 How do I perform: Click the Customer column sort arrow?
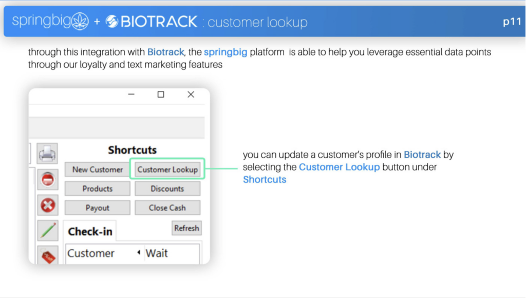[139, 252]
